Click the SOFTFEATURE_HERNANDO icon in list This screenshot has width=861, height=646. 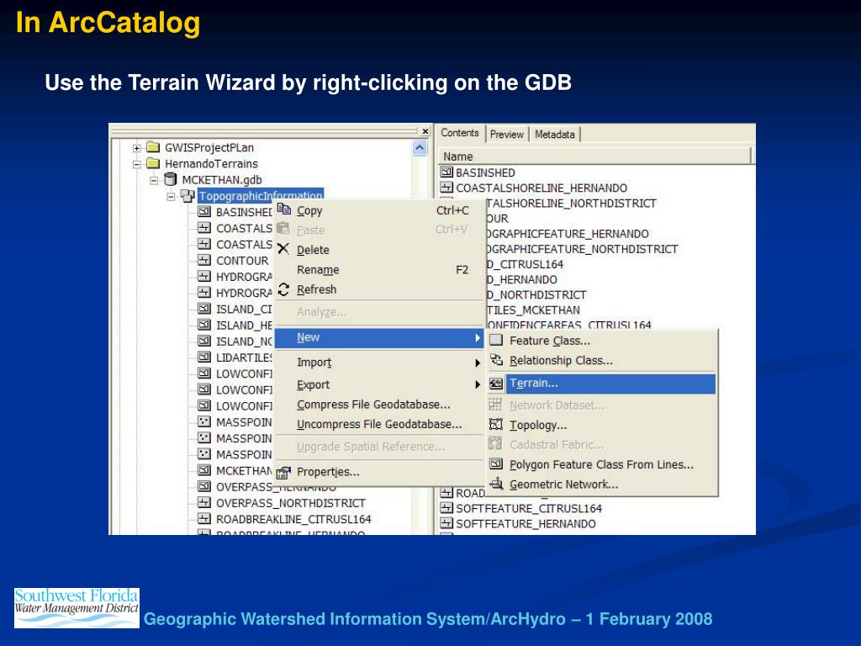coord(446,523)
